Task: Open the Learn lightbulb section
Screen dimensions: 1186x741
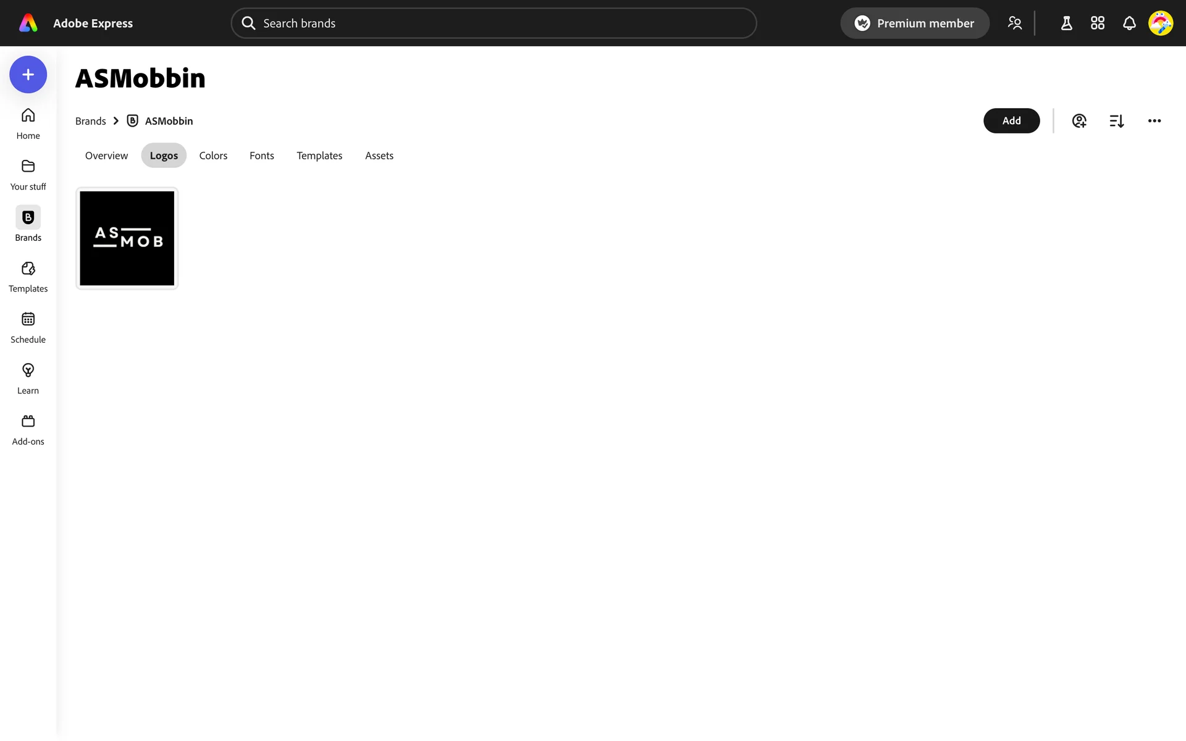Action: [x=28, y=379]
